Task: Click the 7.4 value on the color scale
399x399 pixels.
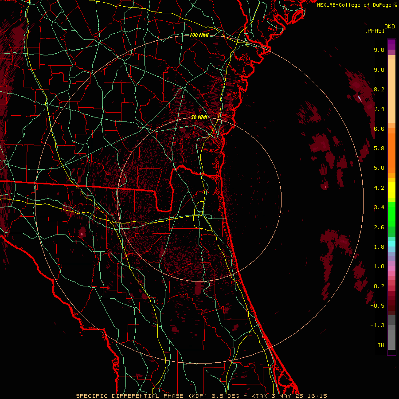Action: click(x=379, y=109)
